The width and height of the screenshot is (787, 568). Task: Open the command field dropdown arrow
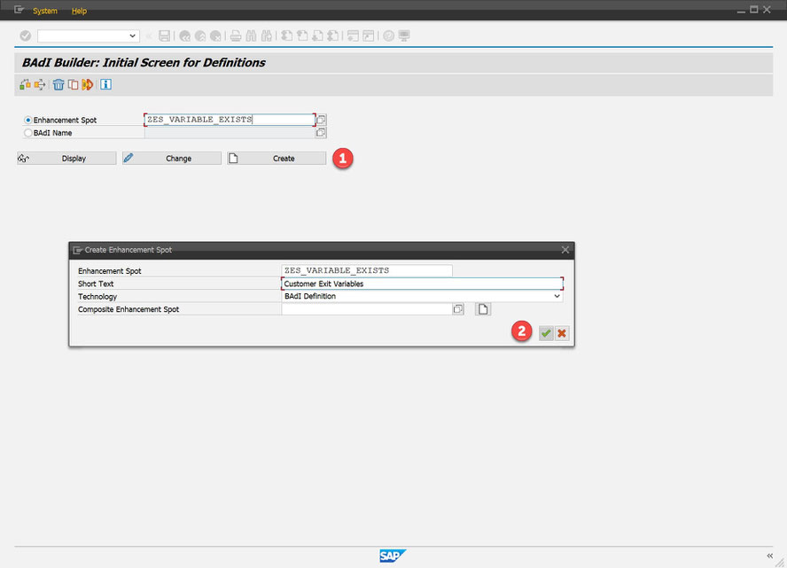click(x=132, y=35)
